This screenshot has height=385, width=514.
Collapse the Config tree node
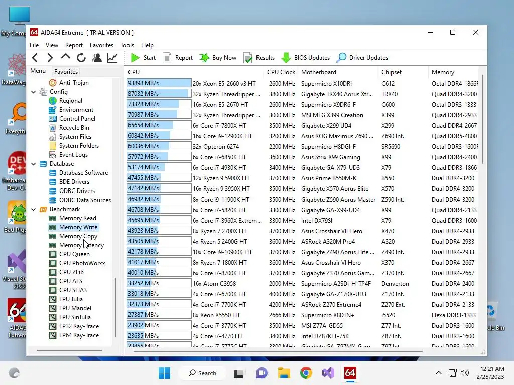(x=34, y=92)
